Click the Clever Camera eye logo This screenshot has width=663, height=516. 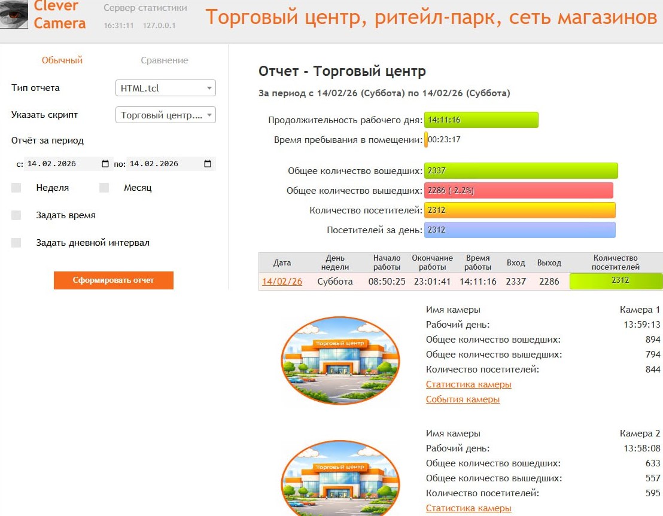14,14
